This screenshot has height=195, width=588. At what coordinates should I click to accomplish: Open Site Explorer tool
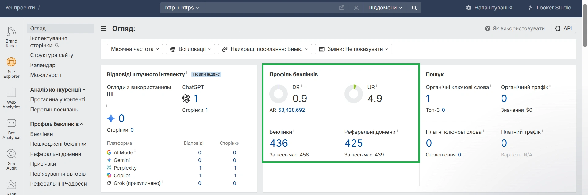pos(11,67)
